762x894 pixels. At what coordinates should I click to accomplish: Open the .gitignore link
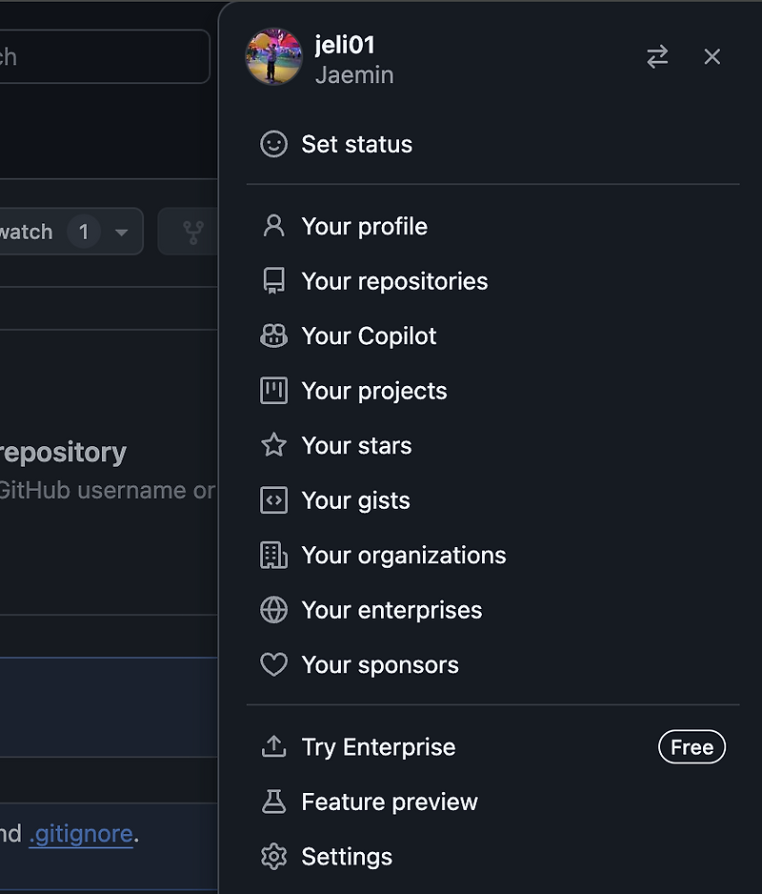[x=81, y=834]
